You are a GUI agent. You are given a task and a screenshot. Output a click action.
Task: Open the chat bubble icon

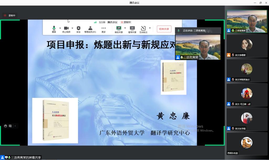click(x=10, y=126)
